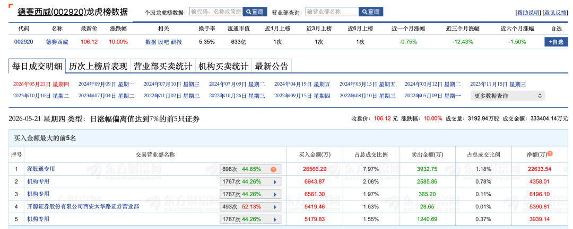Click 近三个月涨幅 value -12.43%
Viewport: 573px width, 229px height.
point(462,42)
